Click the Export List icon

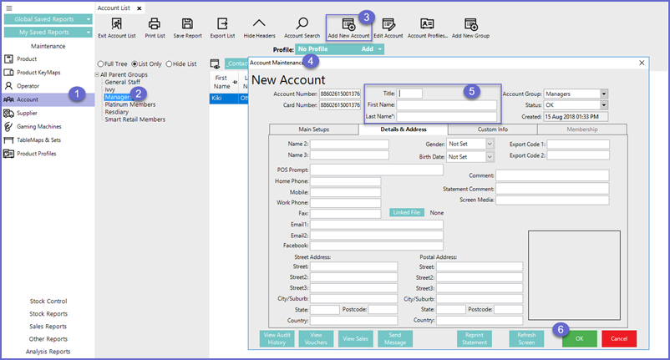[x=222, y=24]
